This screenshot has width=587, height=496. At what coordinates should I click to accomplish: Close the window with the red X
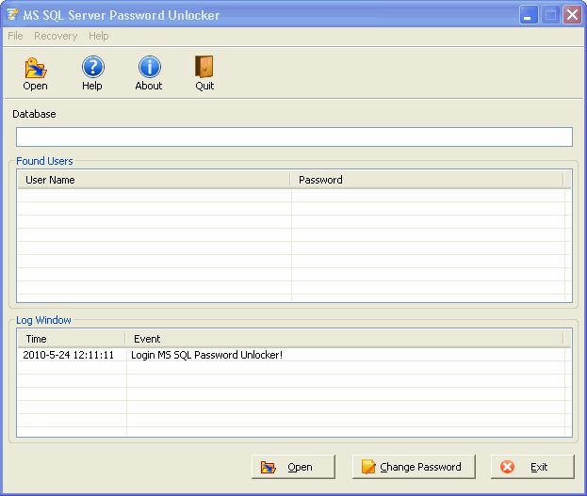[571, 14]
